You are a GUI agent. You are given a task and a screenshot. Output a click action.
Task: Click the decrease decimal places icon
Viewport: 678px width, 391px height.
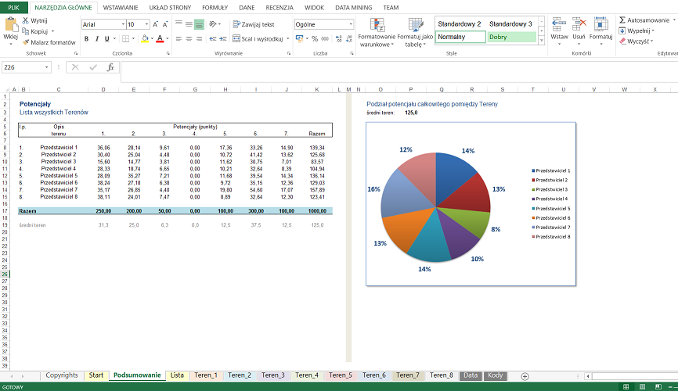pos(348,39)
